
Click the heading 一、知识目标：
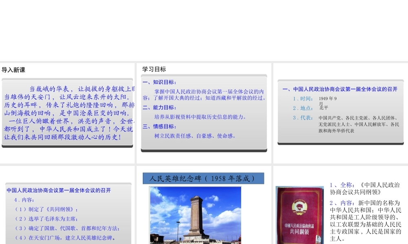click(x=160, y=82)
